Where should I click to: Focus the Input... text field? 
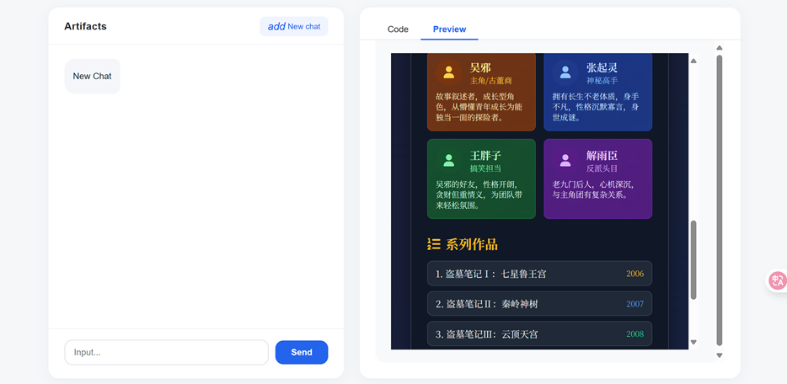coord(167,352)
